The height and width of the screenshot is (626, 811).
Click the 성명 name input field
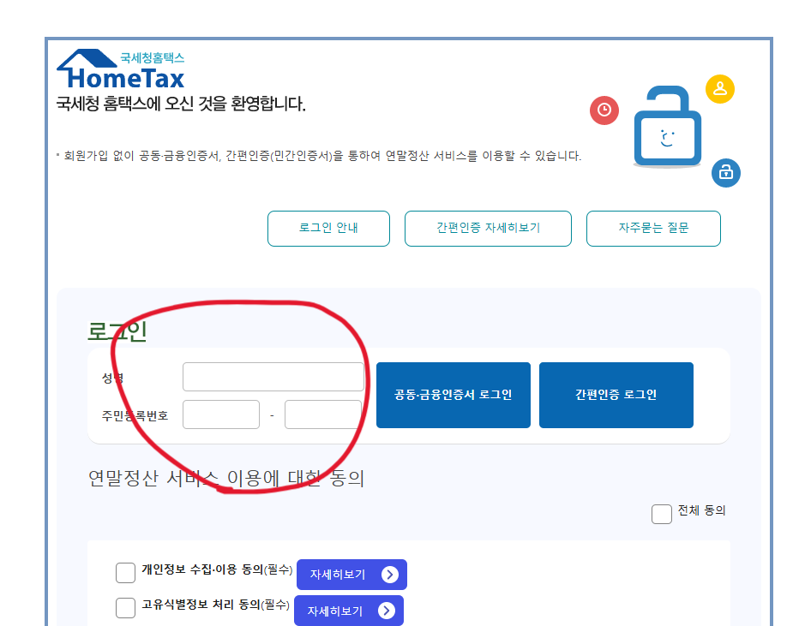point(273,376)
